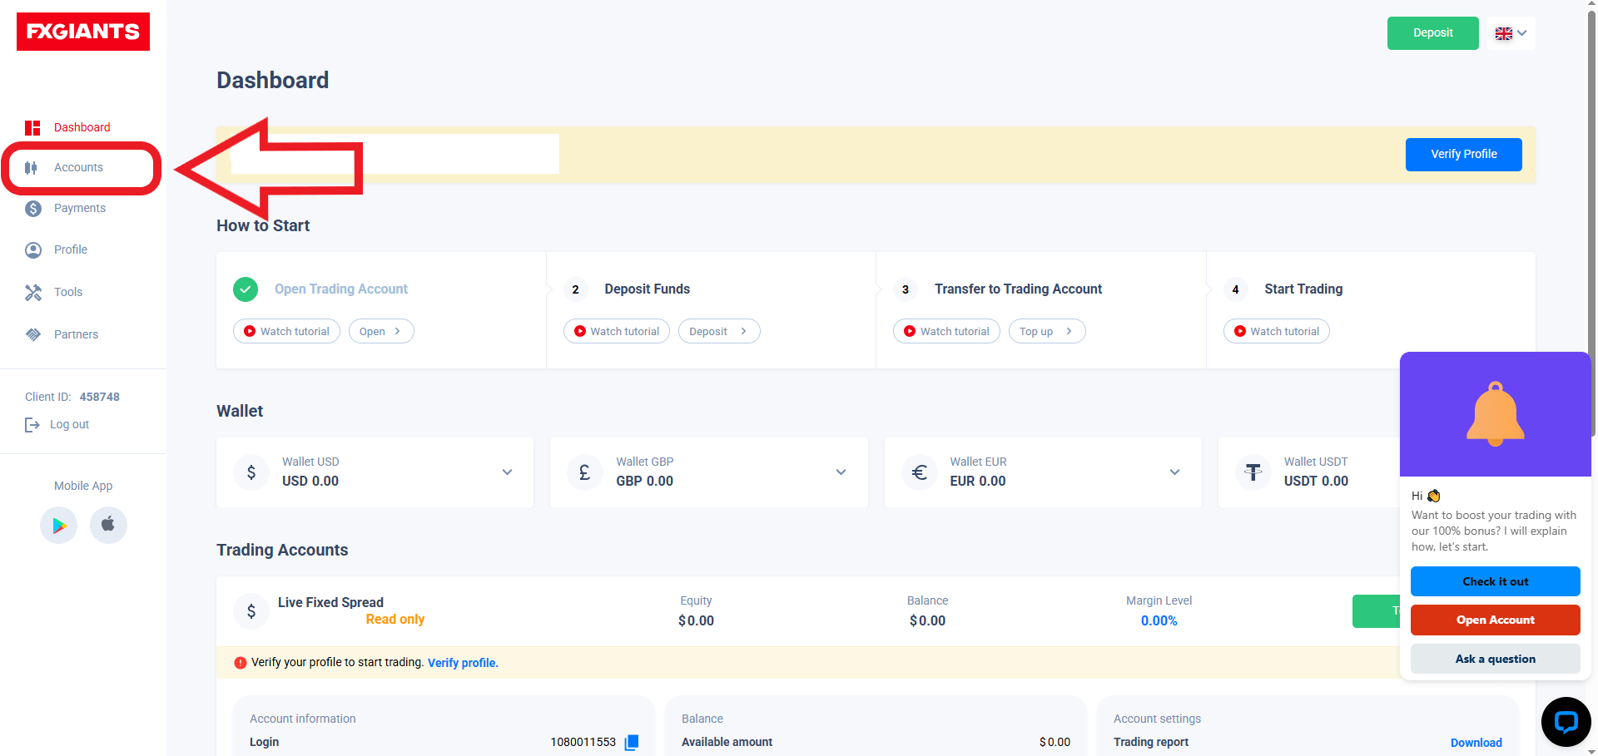Screen dimensions: 1598x756
Task: Expand the Wallet EUR card
Action: point(1174,472)
